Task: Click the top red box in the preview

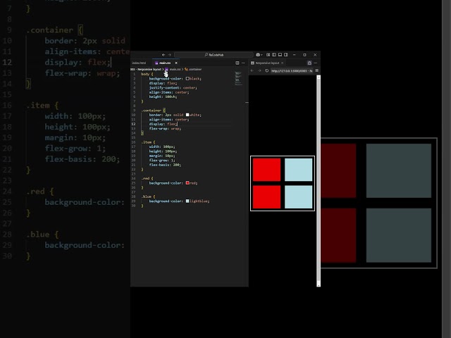Action: point(266,170)
